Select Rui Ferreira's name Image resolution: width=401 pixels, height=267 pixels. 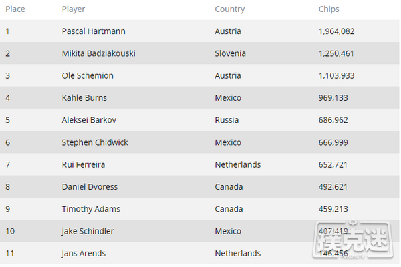click(x=83, y=164)
